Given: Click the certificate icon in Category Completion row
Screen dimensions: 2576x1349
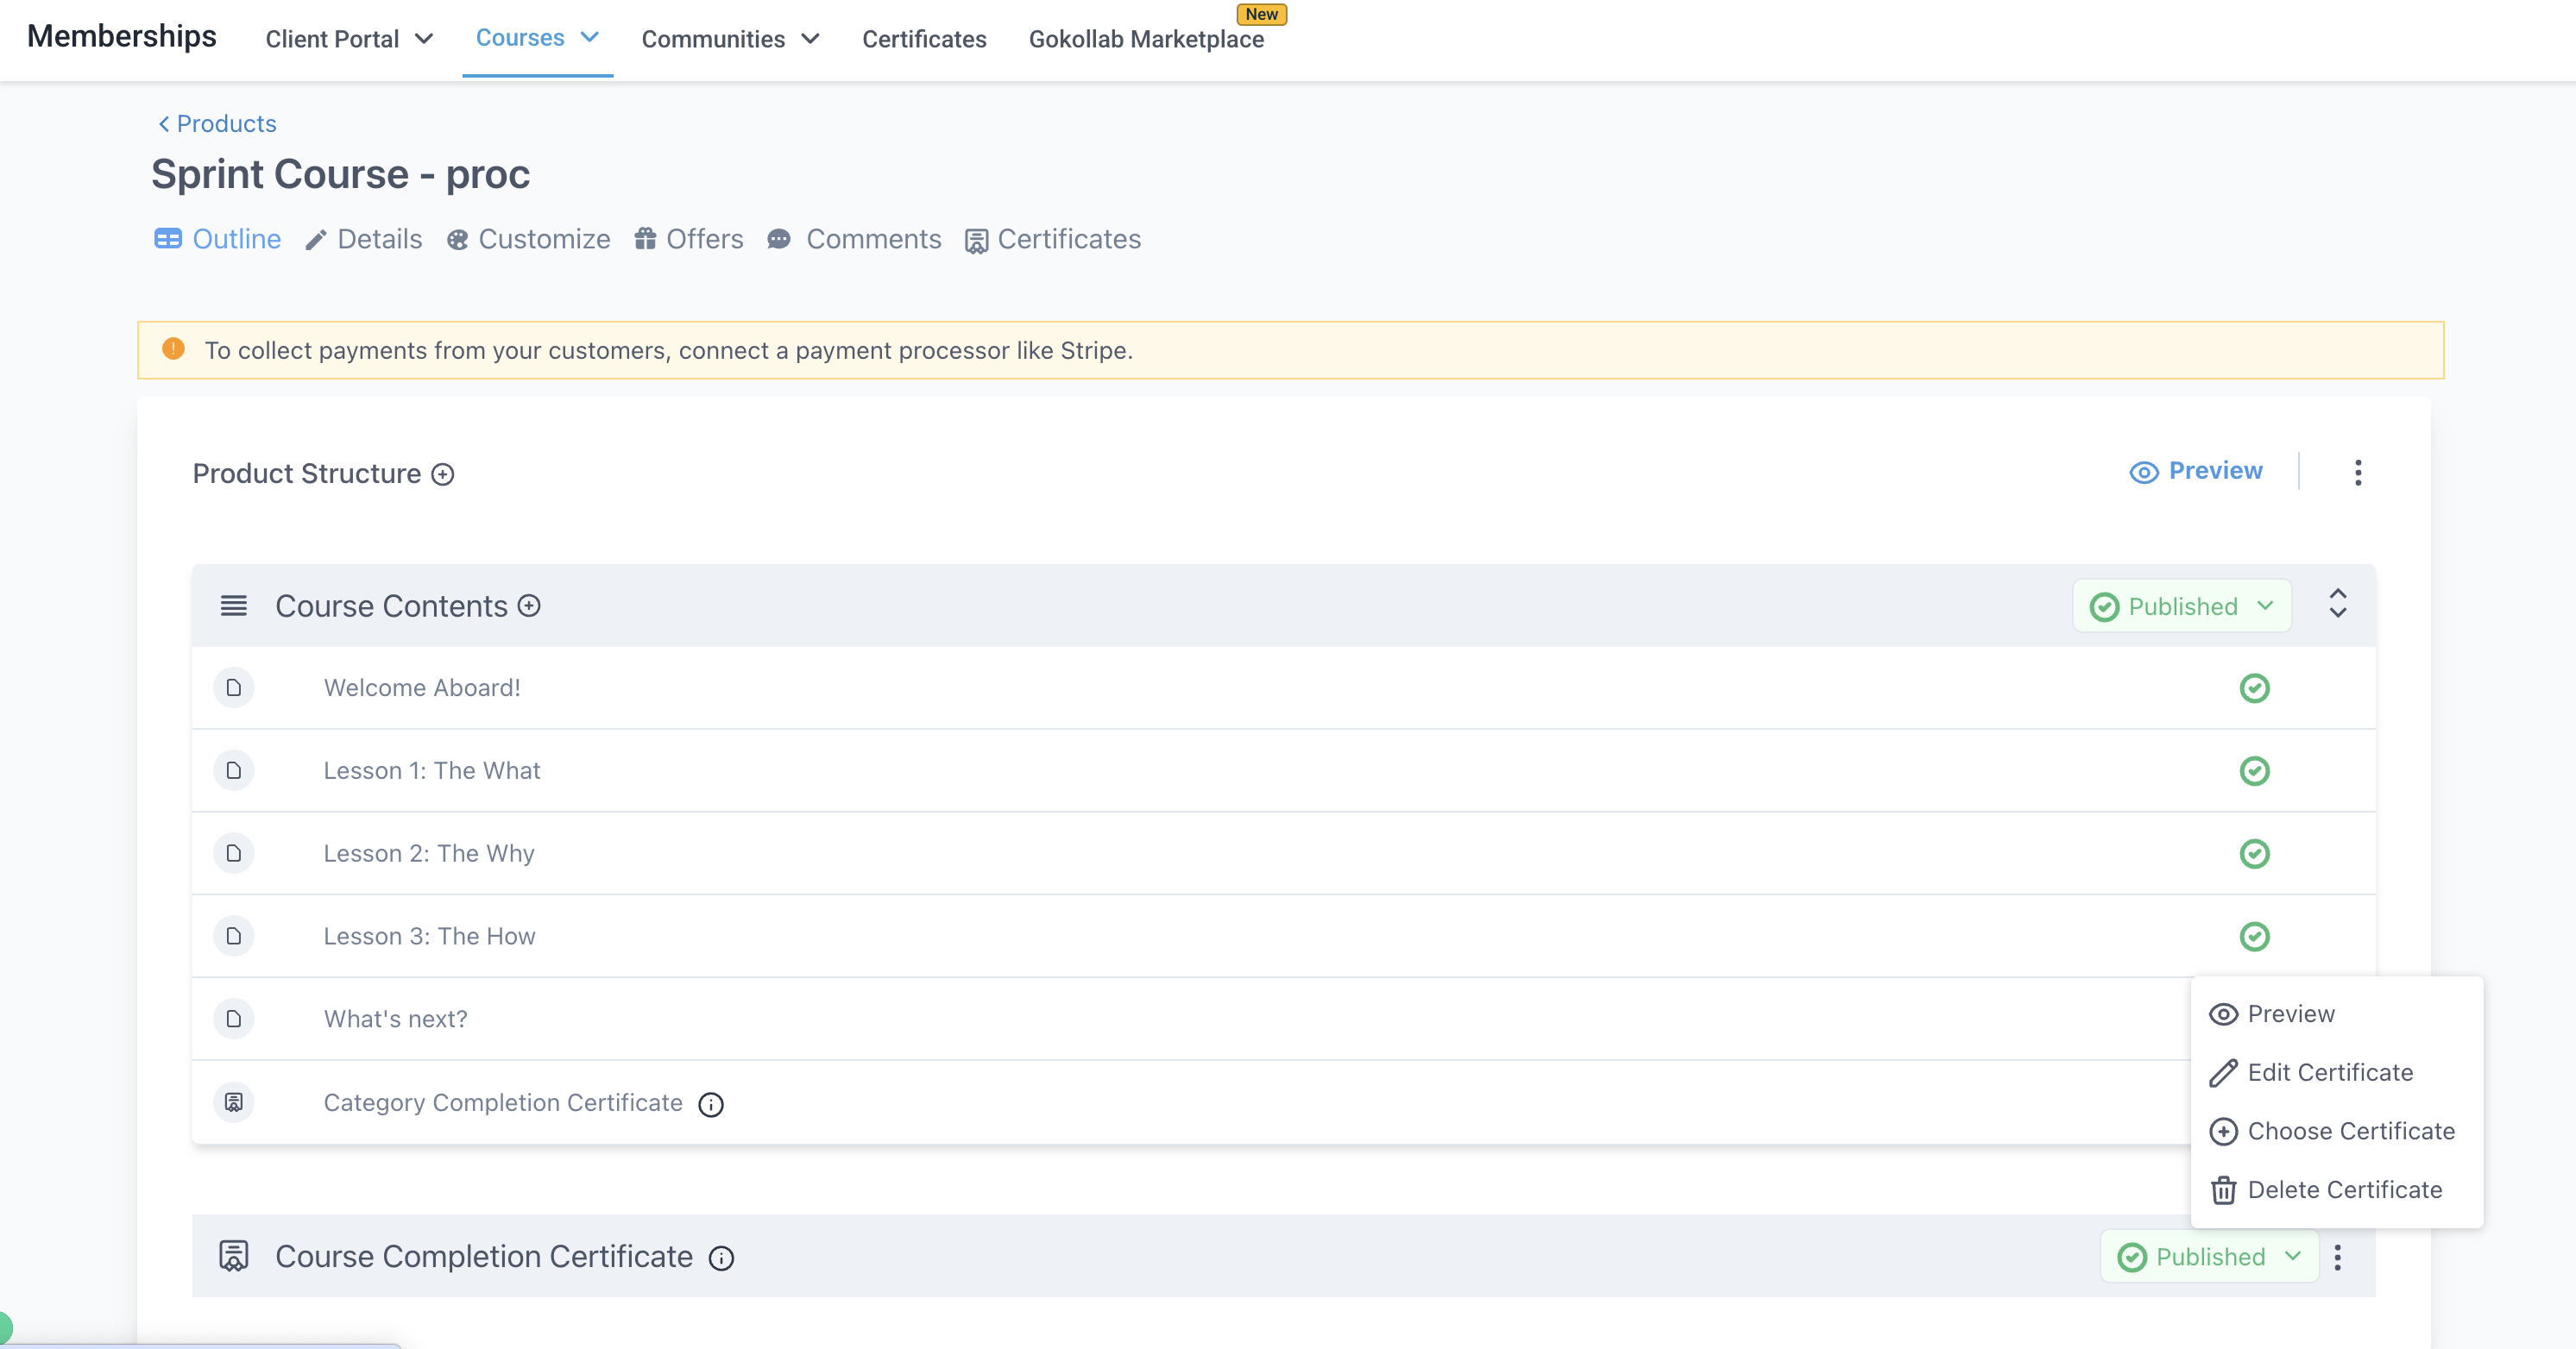Looking at the screenshot, I should 234,1102.
